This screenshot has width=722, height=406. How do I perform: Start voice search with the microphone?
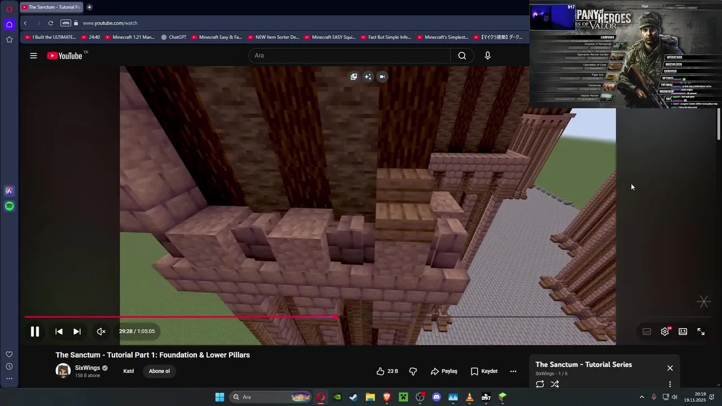487,55
